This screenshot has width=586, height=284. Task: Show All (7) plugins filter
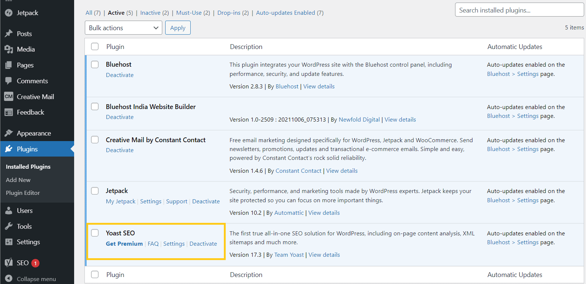pyautogui.click(x=93, y=13)
